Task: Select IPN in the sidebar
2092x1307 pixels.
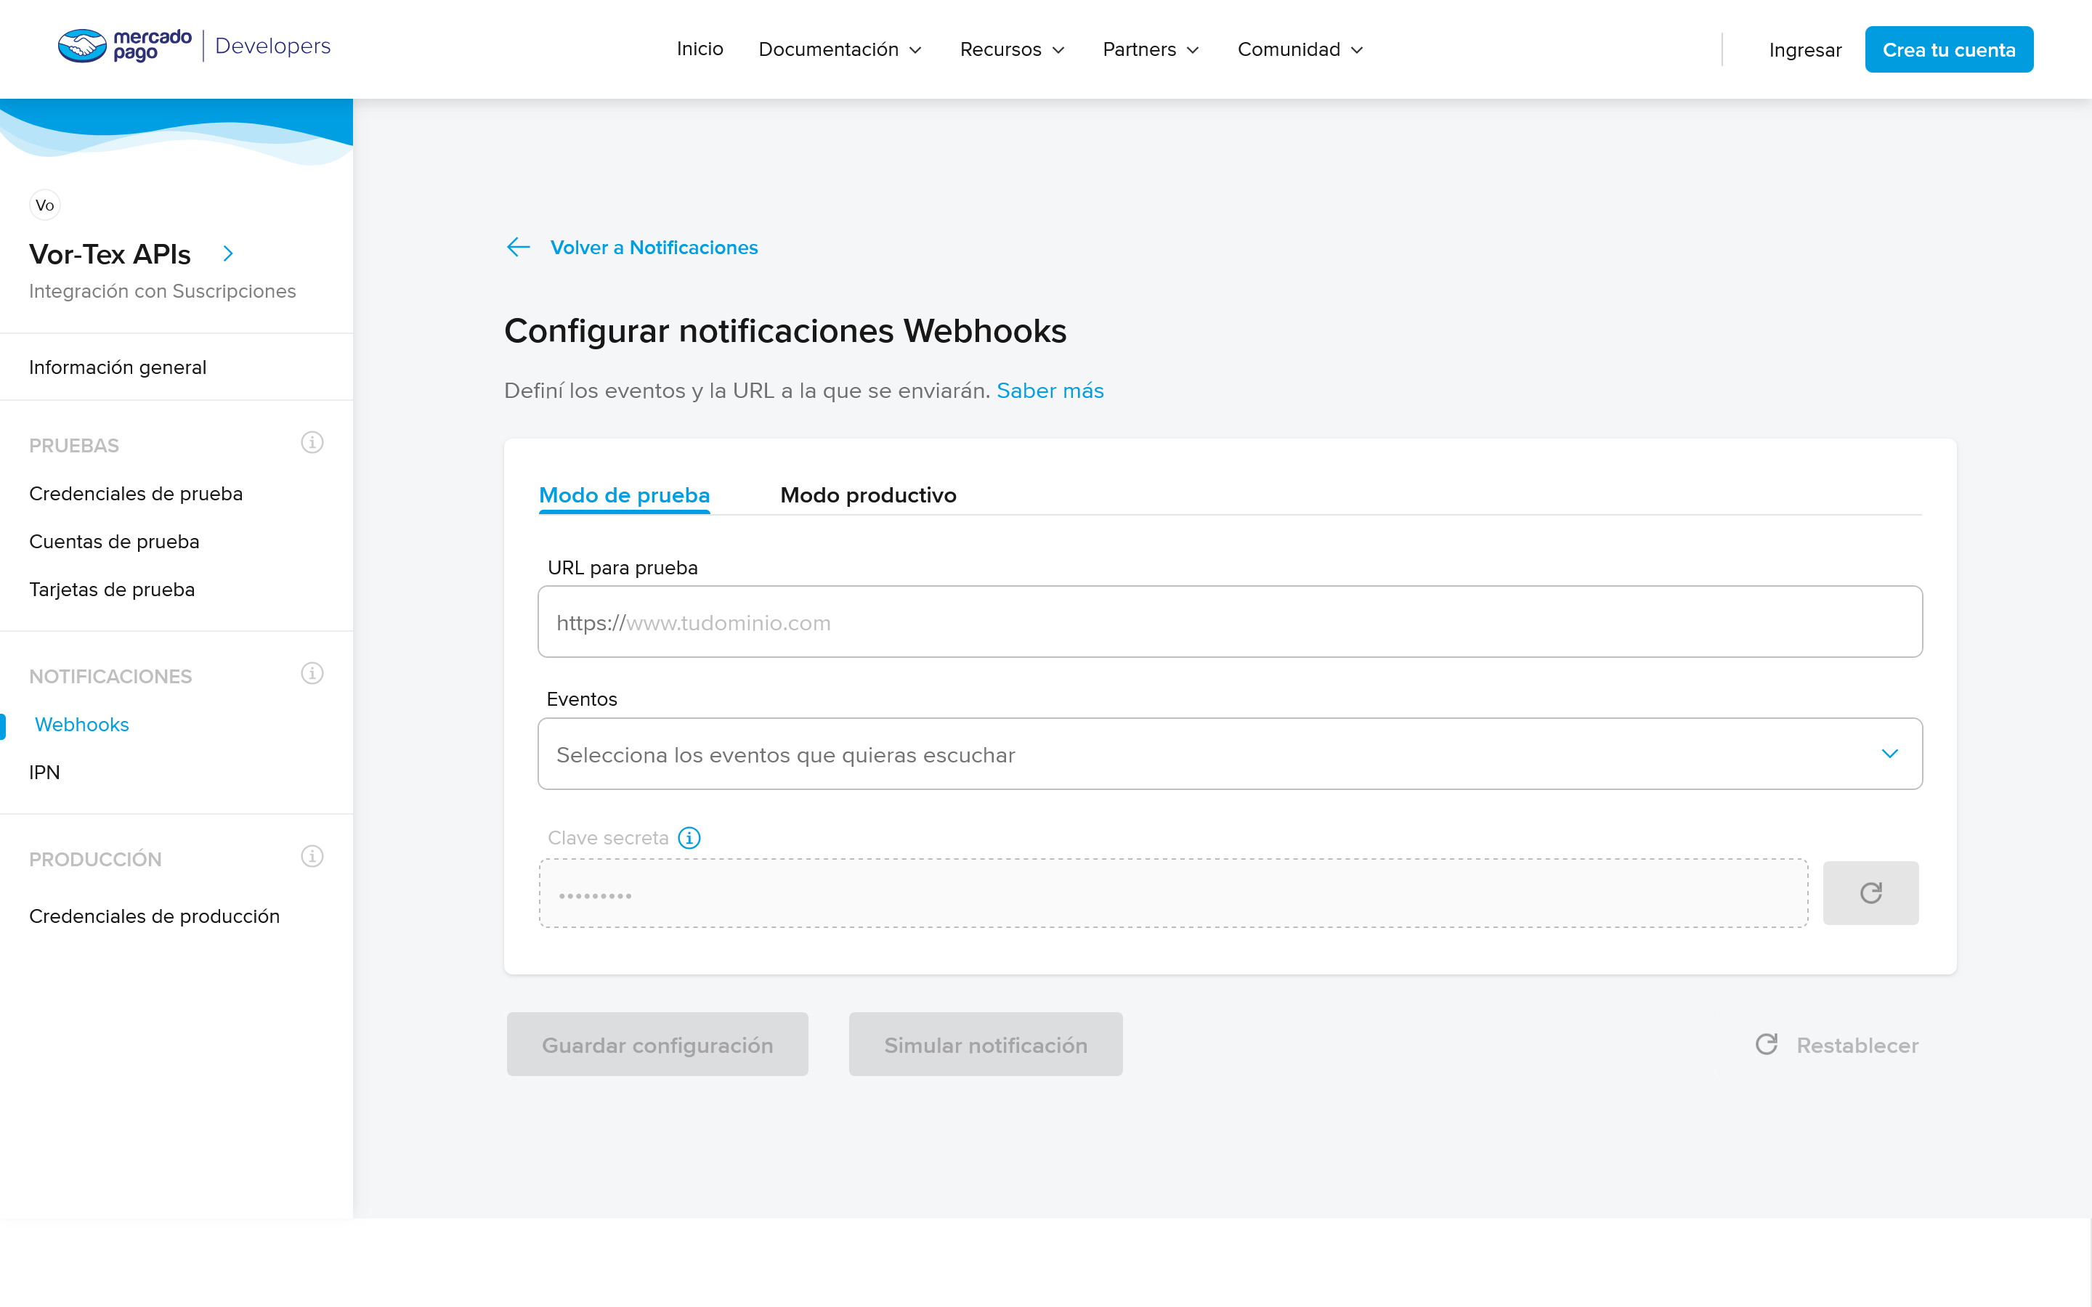Action: [x=44, y=773]
